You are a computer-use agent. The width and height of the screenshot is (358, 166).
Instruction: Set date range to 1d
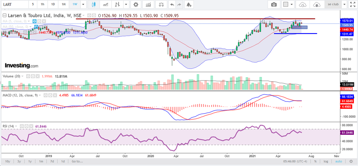coord(63,161)
